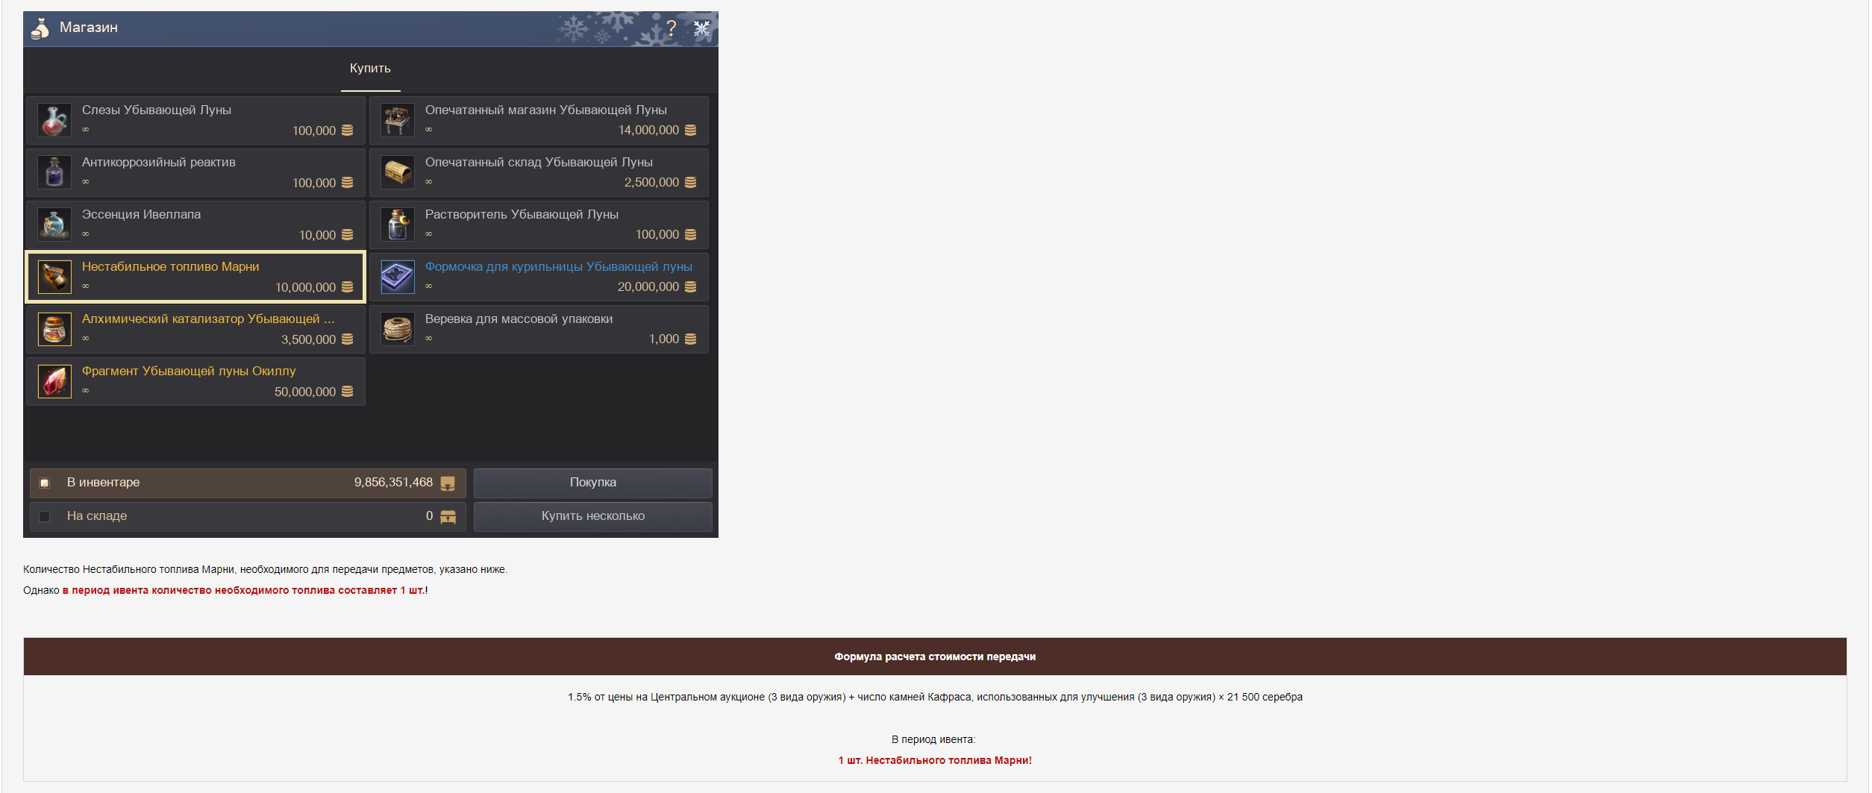Click the Нестабильное топливо Марни item icon

click(x=54, y=277)
